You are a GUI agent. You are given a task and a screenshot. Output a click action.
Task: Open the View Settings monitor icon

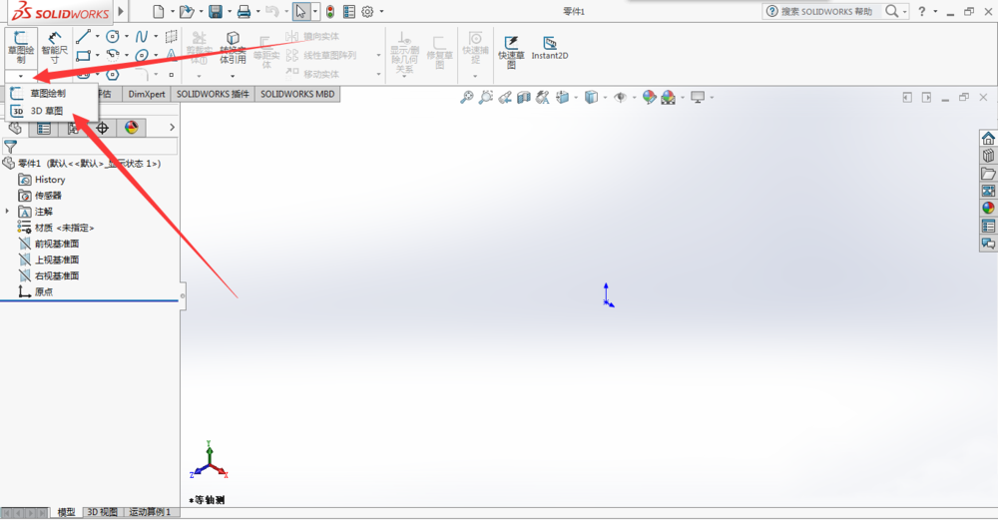698,98
